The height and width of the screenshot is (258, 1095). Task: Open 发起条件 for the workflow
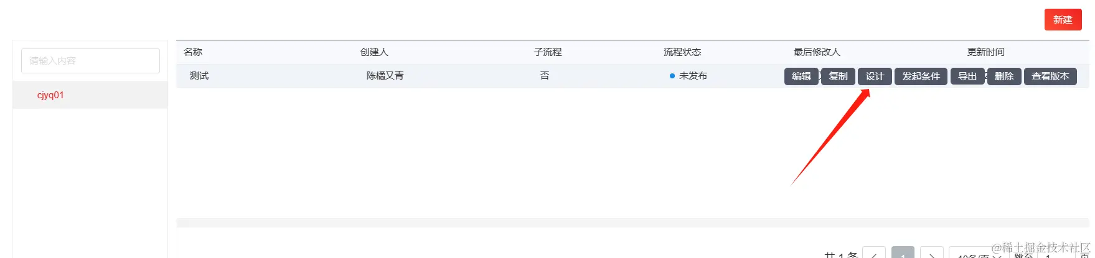(x=921, y=76)
